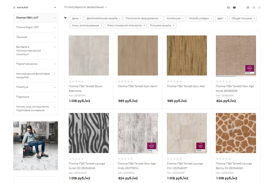Open the Класс использования filter
This screenshot has height=183, width=275.
(87, 26)
